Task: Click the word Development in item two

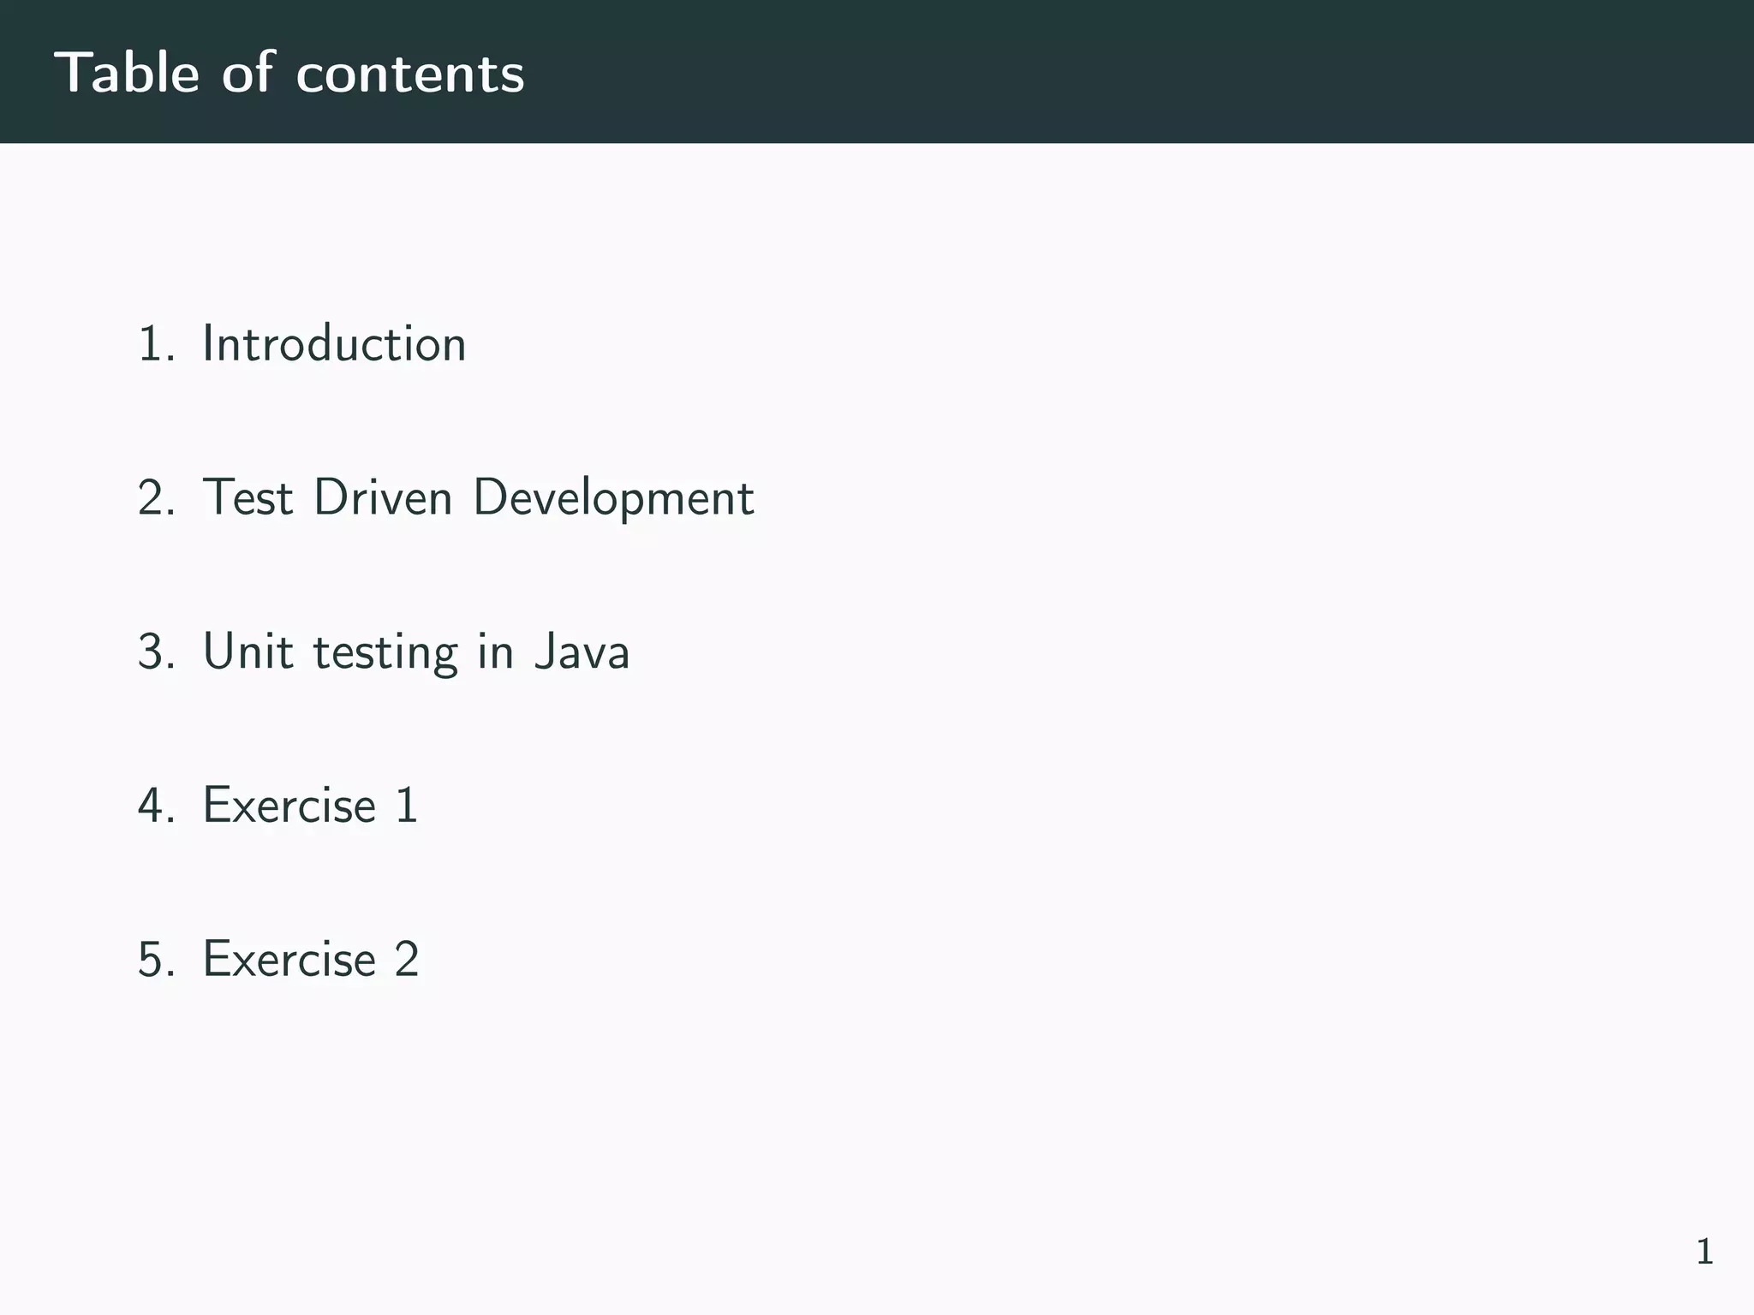Action: click(613, 497)
